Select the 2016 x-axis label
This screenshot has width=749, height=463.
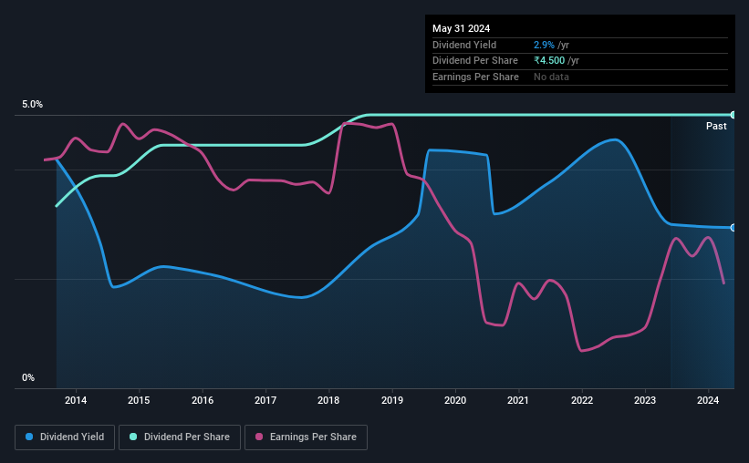coord(203,400)
